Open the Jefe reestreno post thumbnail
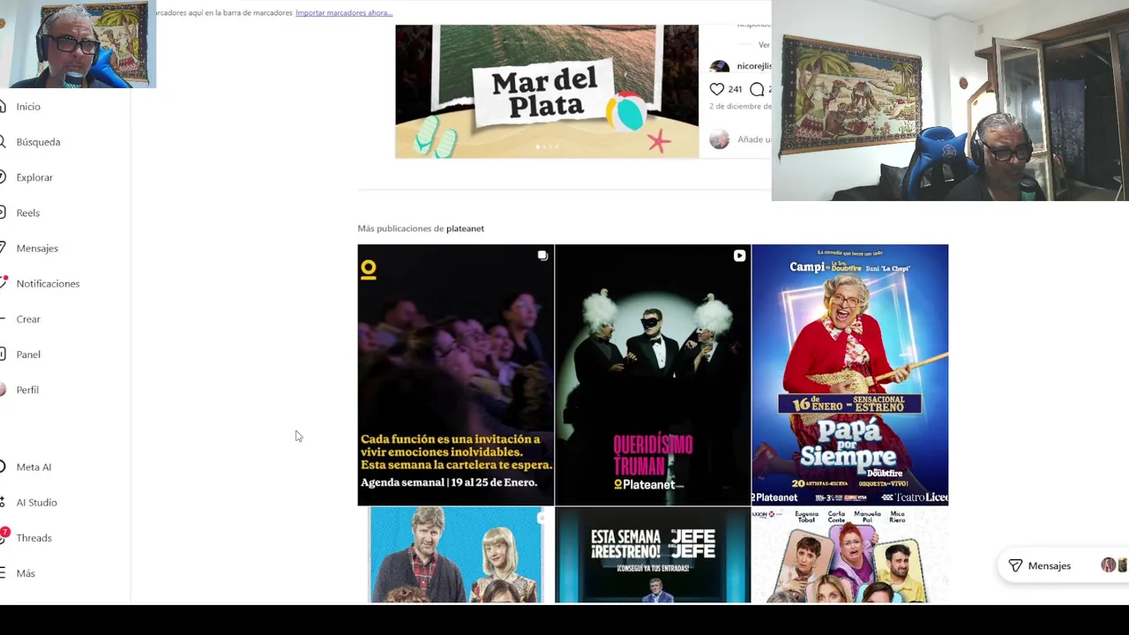The image size is (1129, 635). pos(653,555)
